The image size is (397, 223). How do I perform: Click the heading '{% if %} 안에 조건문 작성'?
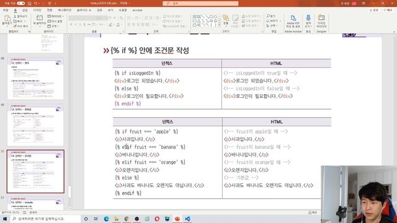[149, 50]
